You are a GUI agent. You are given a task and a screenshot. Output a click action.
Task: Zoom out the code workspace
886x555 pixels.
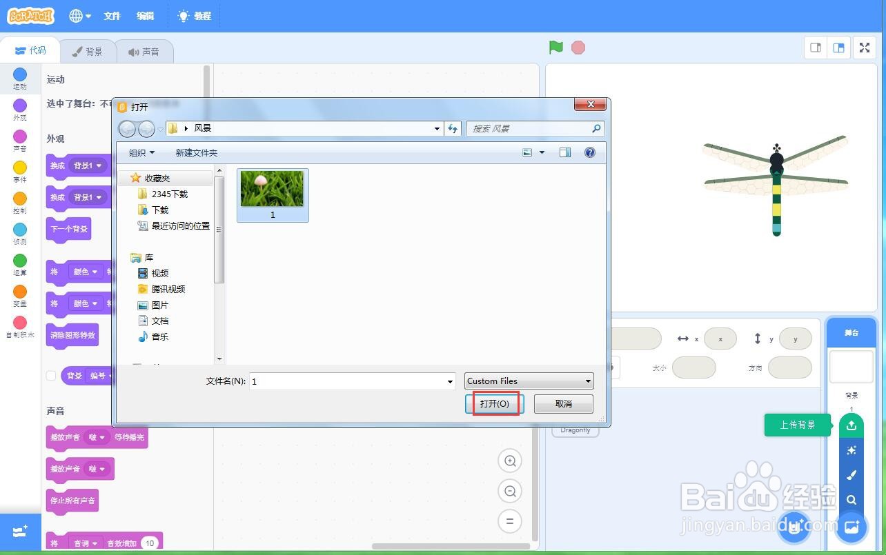510,491
